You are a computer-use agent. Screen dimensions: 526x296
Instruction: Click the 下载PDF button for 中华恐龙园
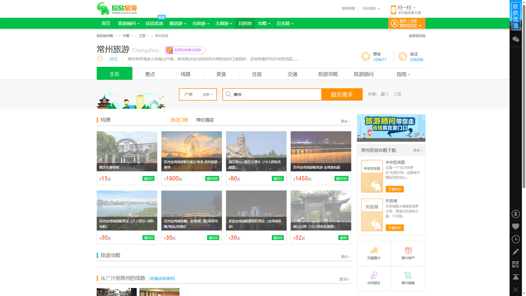tap(394, 189)
